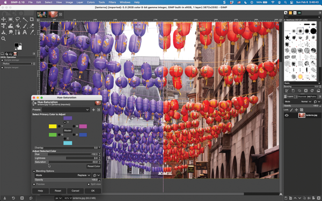The image size is (322, 201).
Task: Edit the selected brush
Action: click(x=287, y=91)
